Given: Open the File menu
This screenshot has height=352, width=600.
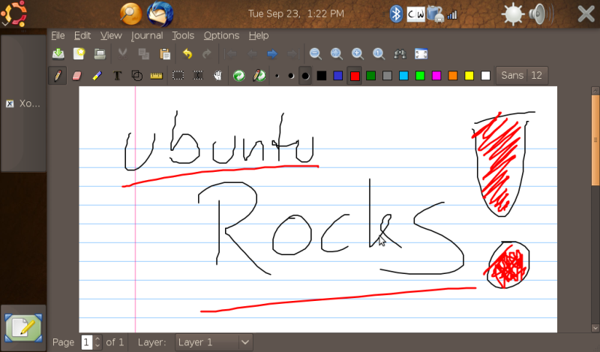Looking at the screenshot, I should [x=58, y=35].
